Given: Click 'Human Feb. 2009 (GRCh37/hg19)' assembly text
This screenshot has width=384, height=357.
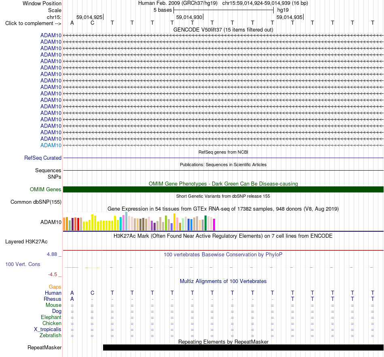Looking at the screenshot, I should coord(178,3).
